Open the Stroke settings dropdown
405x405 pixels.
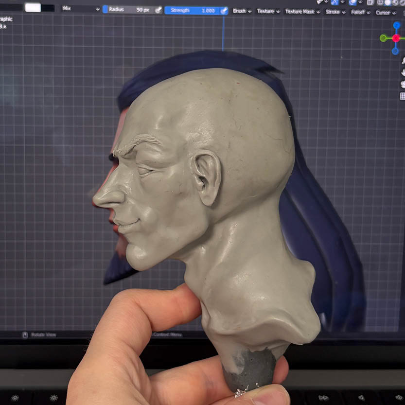click(x=335, y=12)
